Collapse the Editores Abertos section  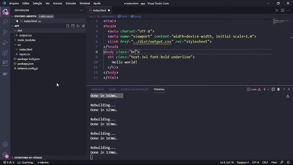12,16
